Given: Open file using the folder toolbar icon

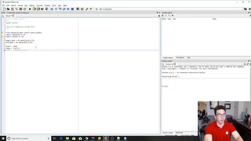Looking at the screenshot, I should click(8, 9).
